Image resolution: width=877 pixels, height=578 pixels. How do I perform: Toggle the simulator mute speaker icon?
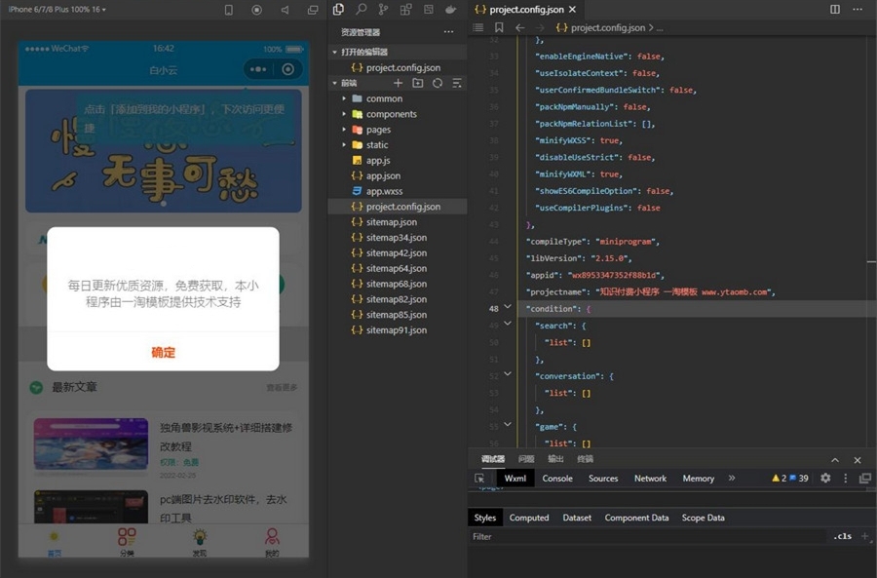[285, 10]
